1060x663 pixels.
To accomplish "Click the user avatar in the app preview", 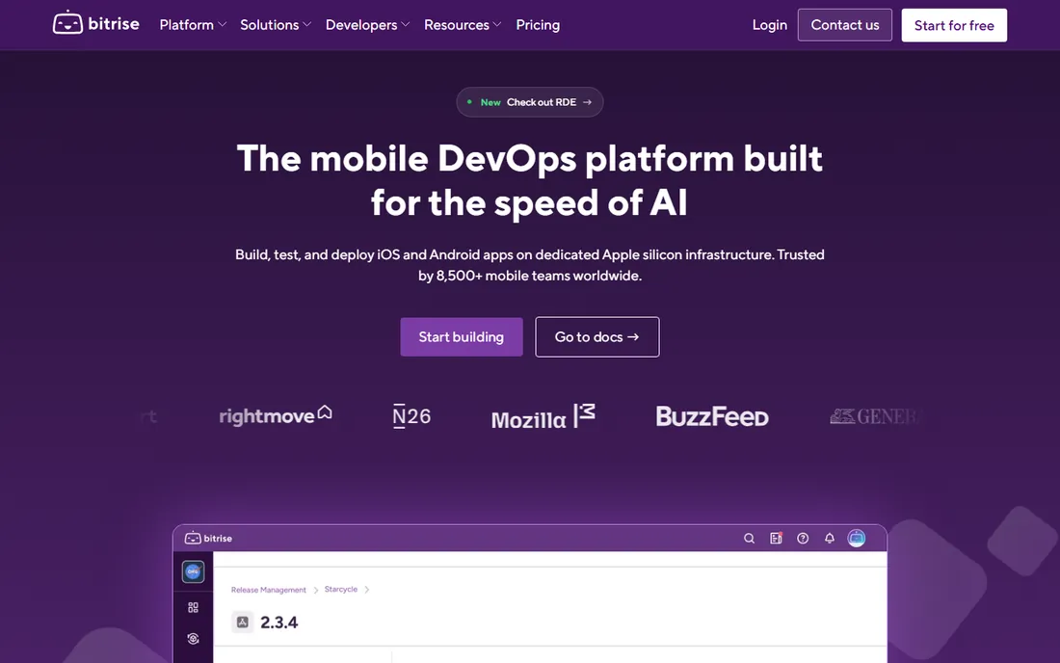I will tap(857, 538).
